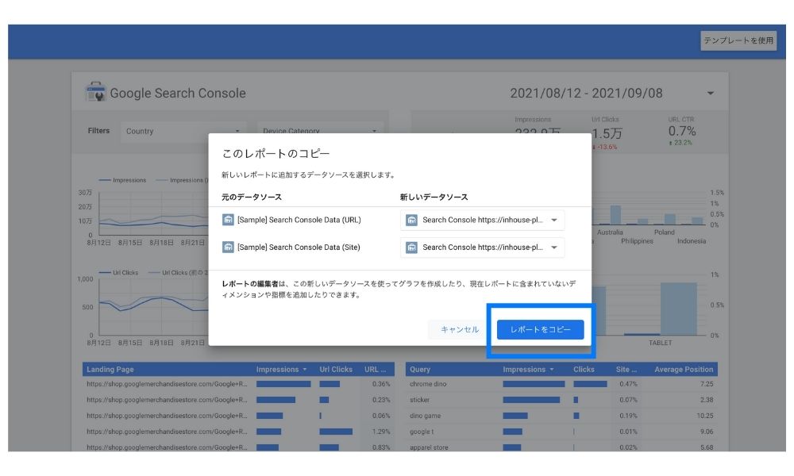Click the Clicks column header in Query table
This screenshot has height=476, width=794.
coord(584,369)
